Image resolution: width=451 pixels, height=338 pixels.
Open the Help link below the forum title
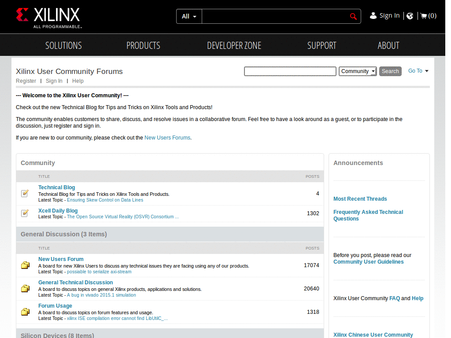tap(78, 81)
